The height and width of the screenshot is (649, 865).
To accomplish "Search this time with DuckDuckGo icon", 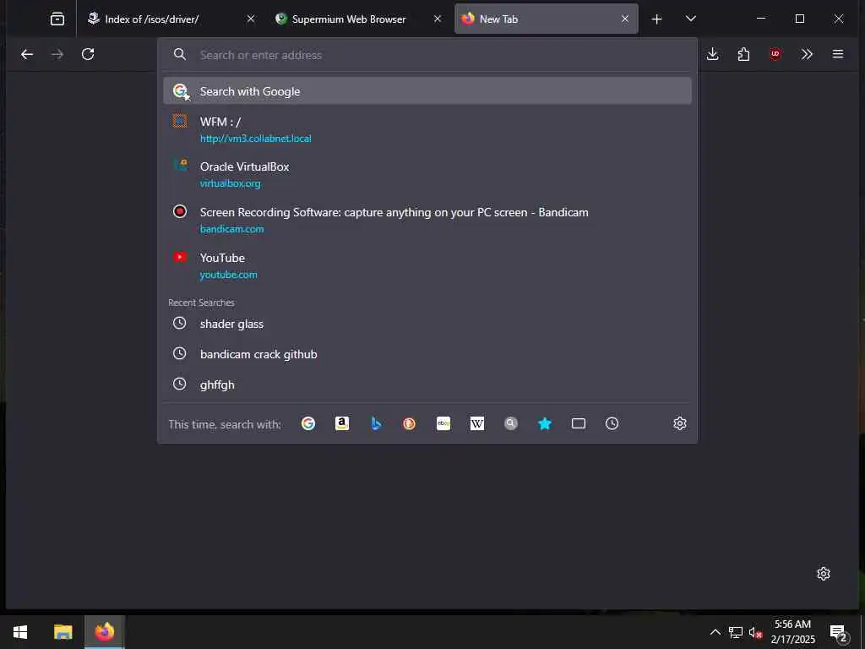I will [410, 423].
